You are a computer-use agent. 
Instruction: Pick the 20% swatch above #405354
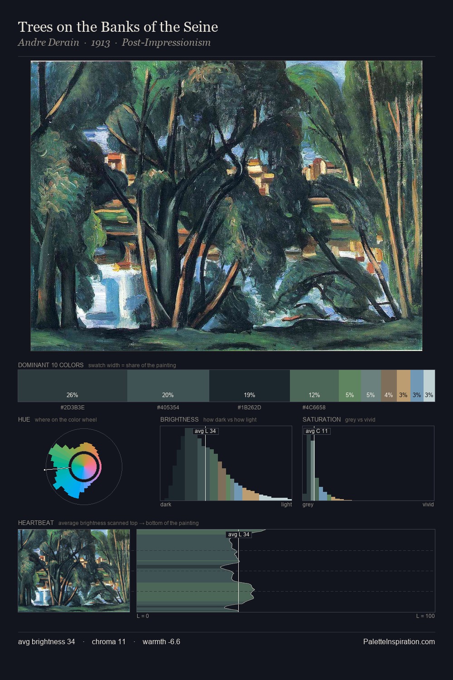(x=168, y=385)
